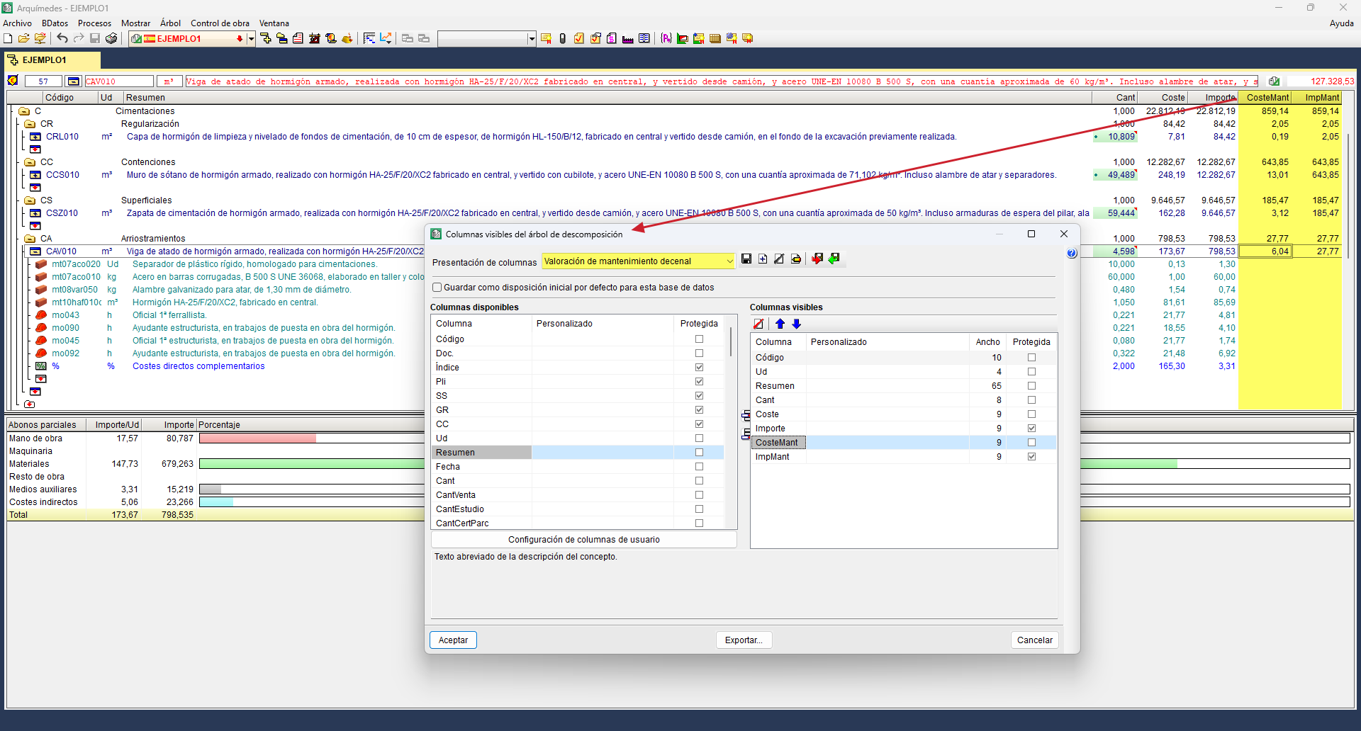Screen dimensions: 1361x731
Task: Open the EJEMPLO1 database dropdown in toolbar
Action: point(251,39)
